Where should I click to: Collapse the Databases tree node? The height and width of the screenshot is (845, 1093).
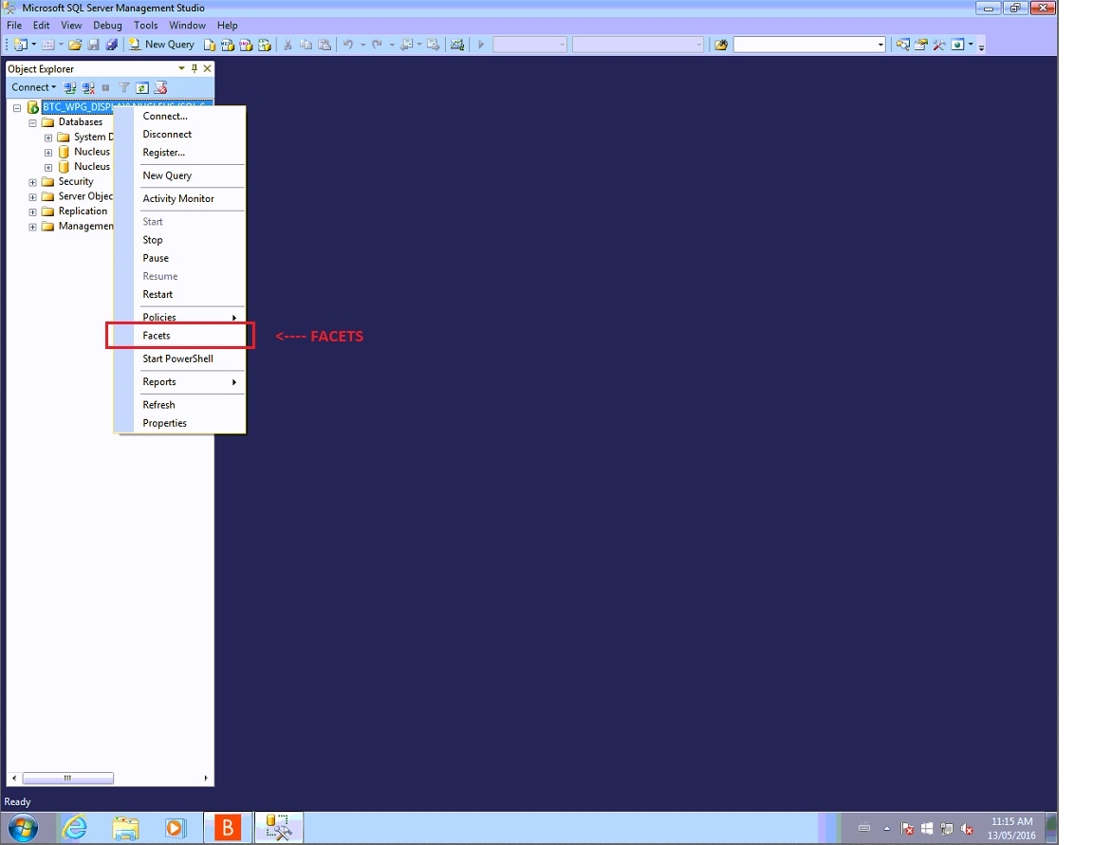[32, 122]
